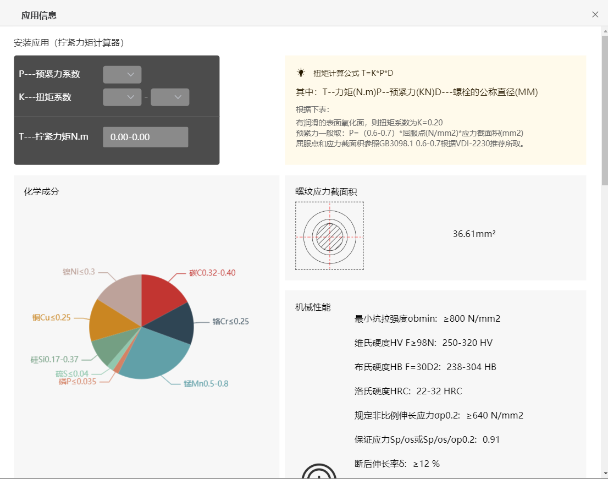Image resolution: width=608 pixels, height=479 pixels.
Task: Expand the second K扭矩系数 dropdown
Action: 170,97
